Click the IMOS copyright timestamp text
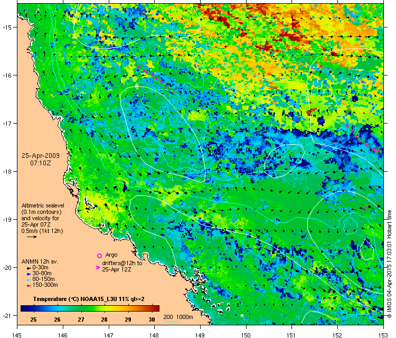This screenshot has height=338, width=396. (x=389, y=264)
